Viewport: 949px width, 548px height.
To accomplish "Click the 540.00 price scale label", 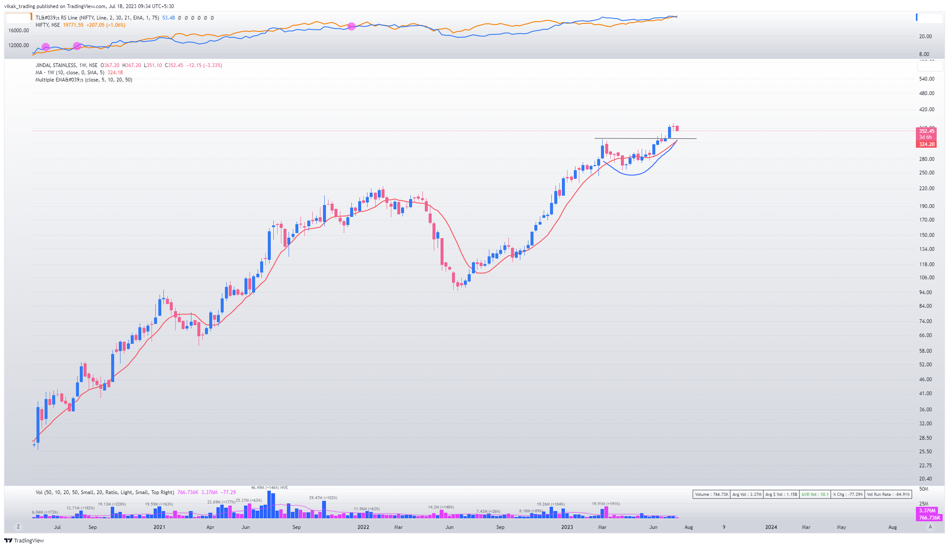I will [x=927, y=79].
